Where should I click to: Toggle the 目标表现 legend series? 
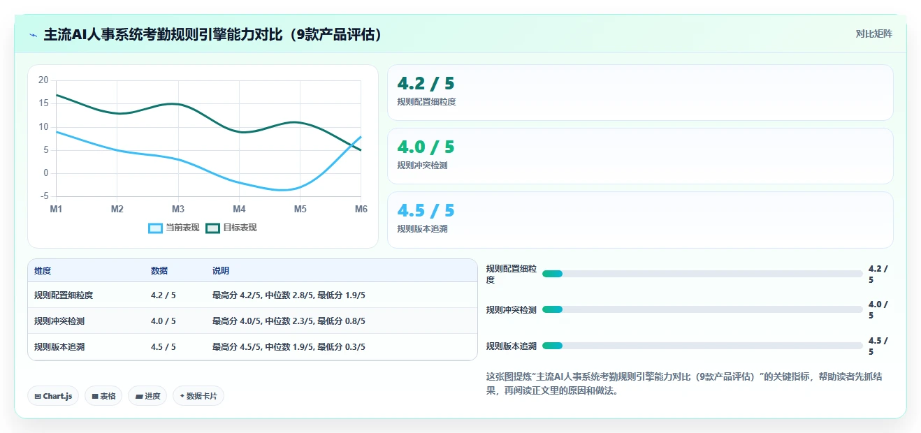[231, 228]
